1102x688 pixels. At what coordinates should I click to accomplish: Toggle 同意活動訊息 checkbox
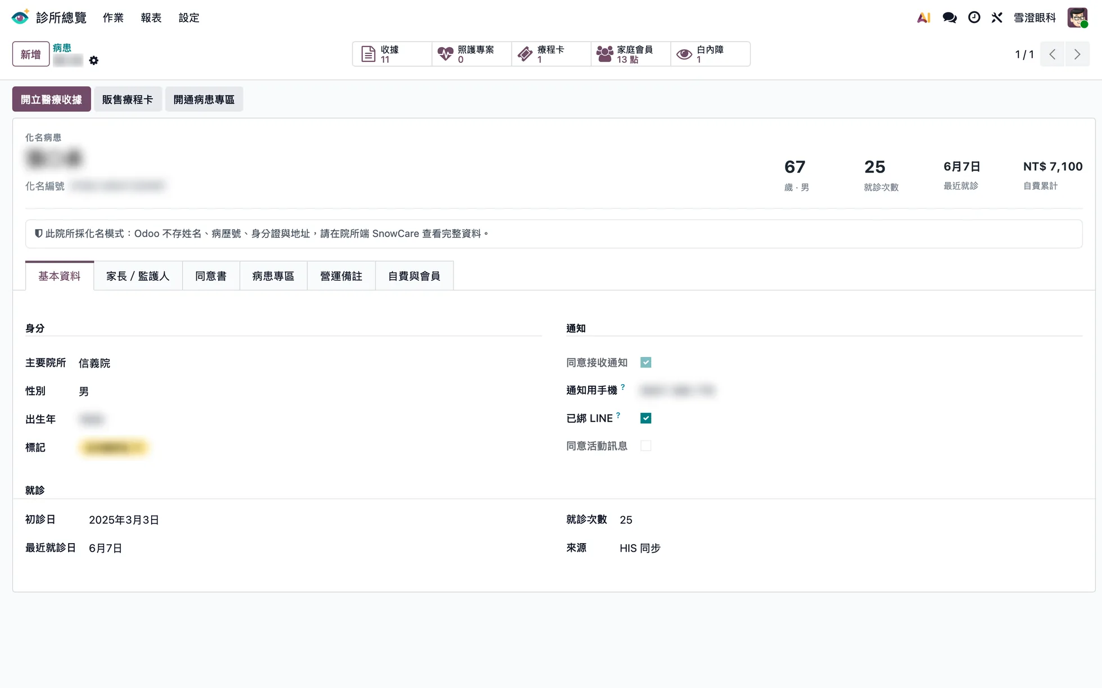coord(645,446)
